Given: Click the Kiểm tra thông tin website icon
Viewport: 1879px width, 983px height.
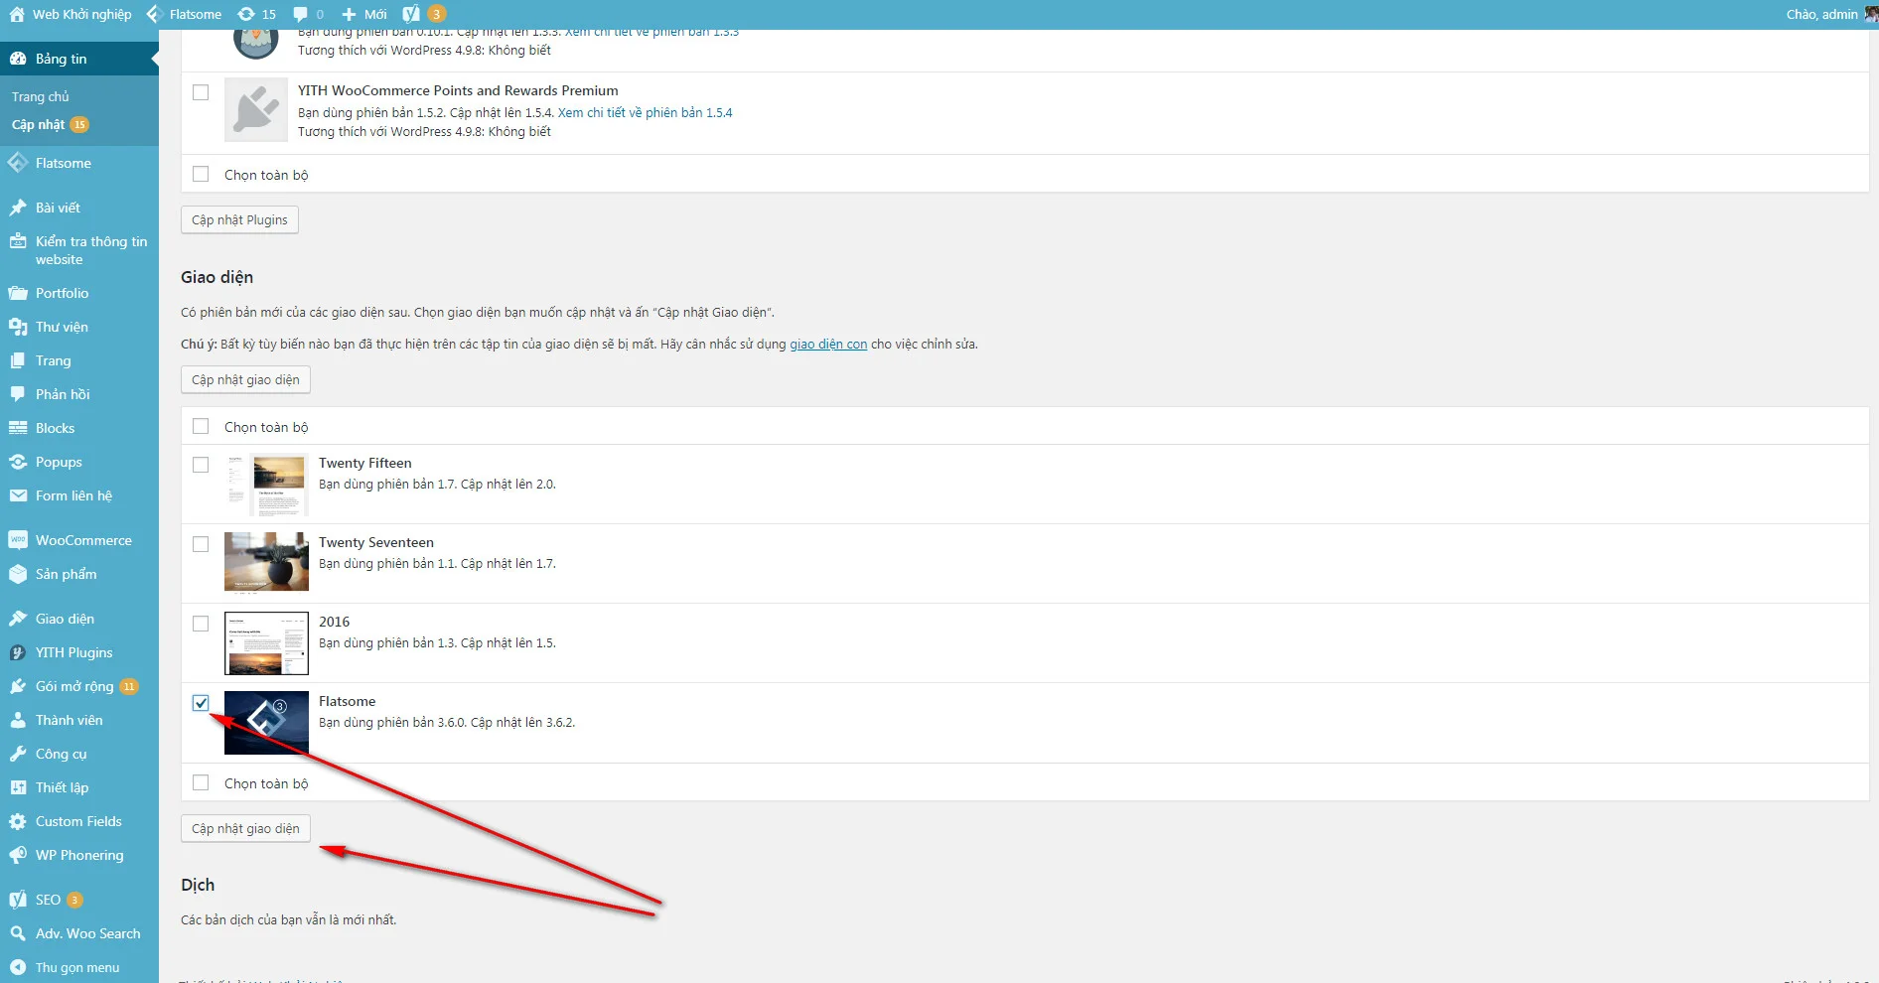Looking at the screenshot, I should (x=18, y=241).
